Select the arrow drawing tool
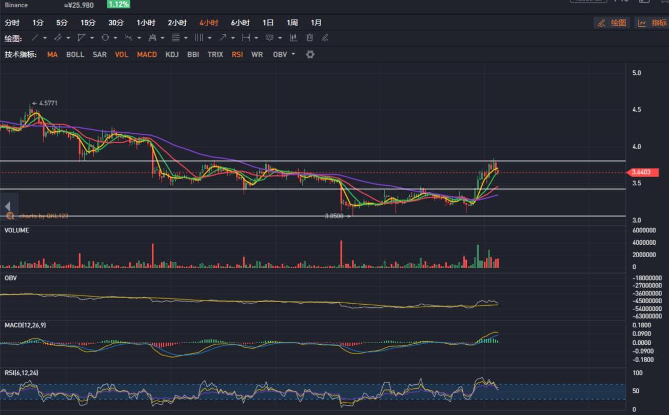 (x=223, y=38)
